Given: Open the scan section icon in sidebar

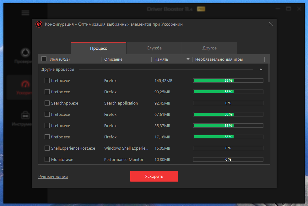Looking at the screenshot, I should [x=25, y=53].
